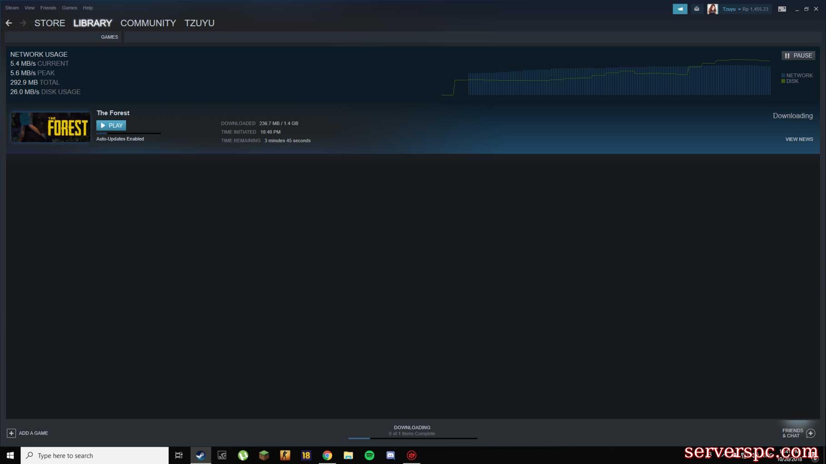Screen dimensions: 826x464
Task: Open the View menu
Action: click(30, 8)
